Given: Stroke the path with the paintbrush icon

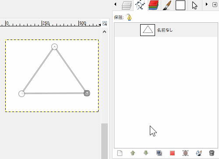Looking at the screenshot, I should (x=199, y=153).
